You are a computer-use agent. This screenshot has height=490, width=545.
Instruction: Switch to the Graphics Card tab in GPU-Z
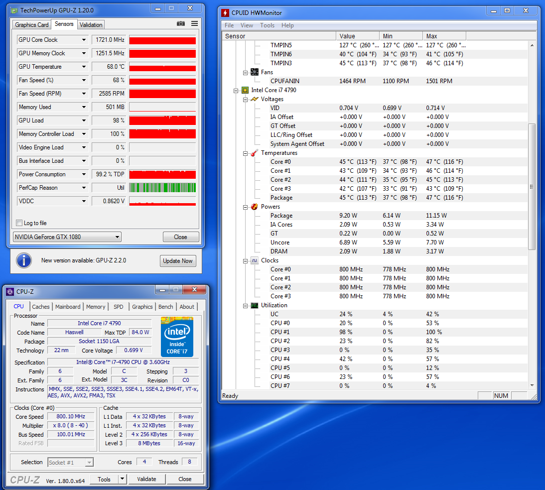[x=31, y=25]
